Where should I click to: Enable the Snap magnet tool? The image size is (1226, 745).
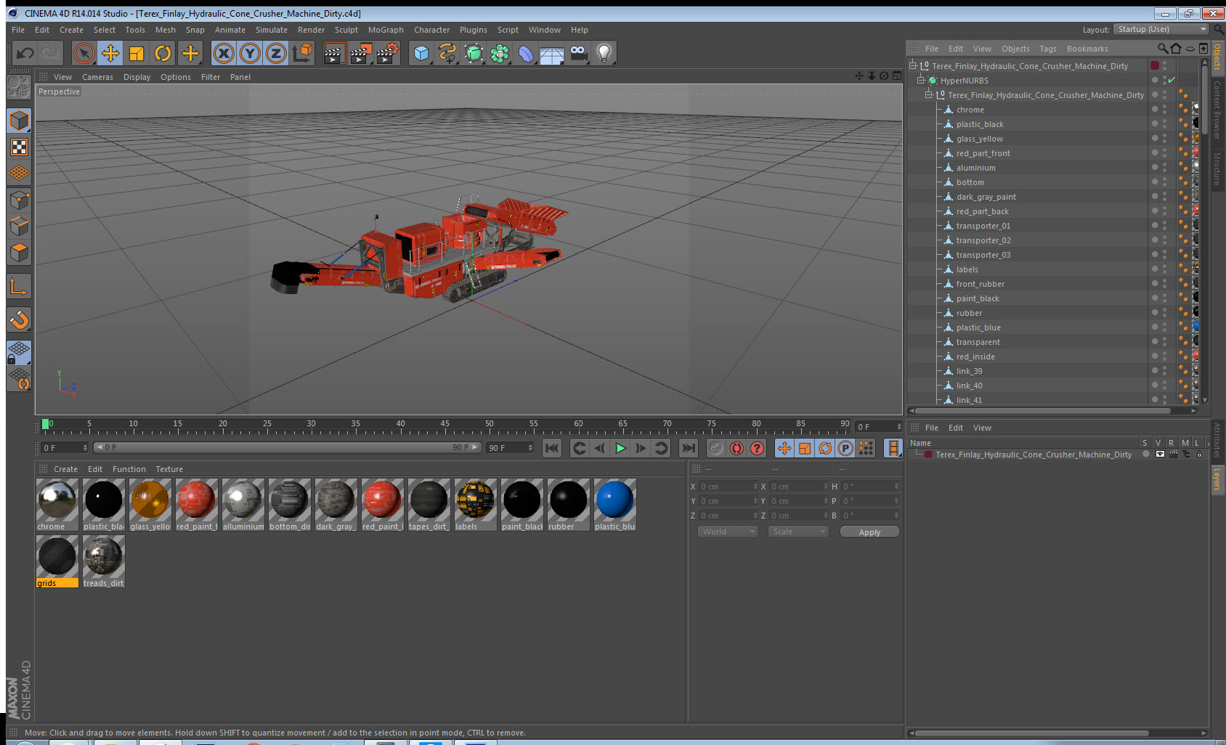tap(19, 319)
